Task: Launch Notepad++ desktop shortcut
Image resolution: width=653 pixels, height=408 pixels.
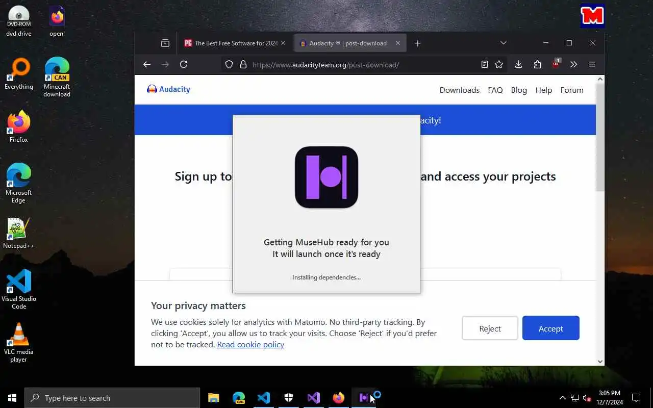Action: [19, 234]
